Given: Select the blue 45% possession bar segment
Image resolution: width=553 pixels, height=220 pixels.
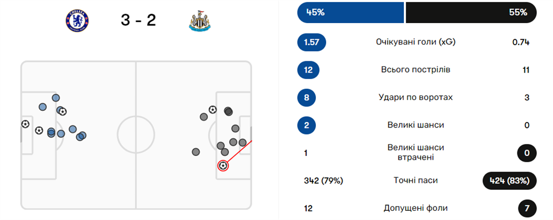Looking at the screenshot, I should (x=350, y=12).
